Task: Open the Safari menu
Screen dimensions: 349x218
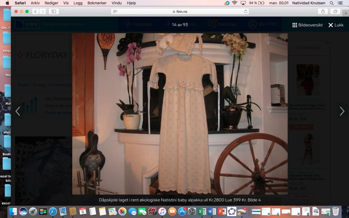Action: pos(20,3)
